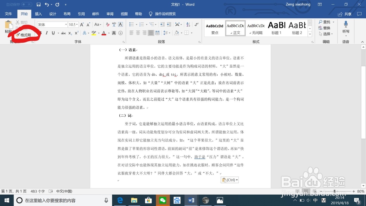Apply character shading icon
This screenshot has height=206, width=366.
pyautogui.click(x=114, y=33)
